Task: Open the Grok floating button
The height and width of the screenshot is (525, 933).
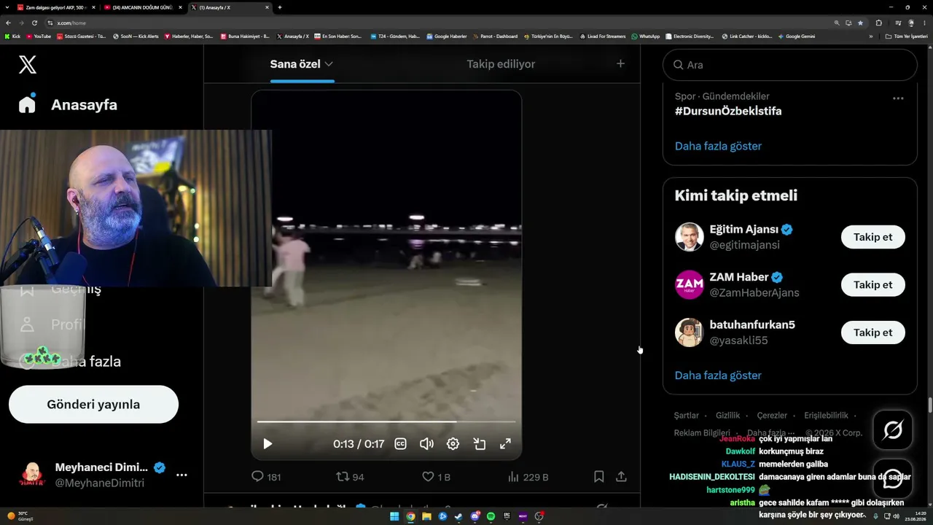Action: 893,430
